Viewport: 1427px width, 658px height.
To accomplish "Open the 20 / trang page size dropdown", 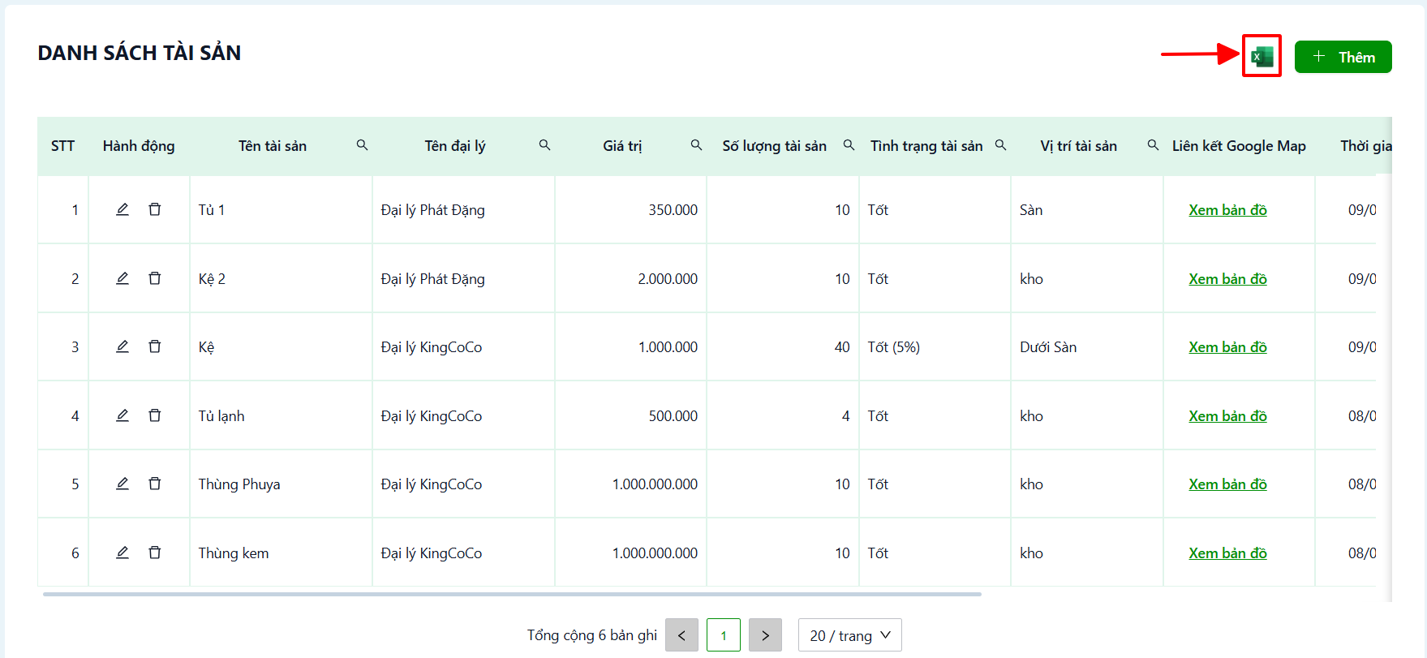I will [849, 635].
